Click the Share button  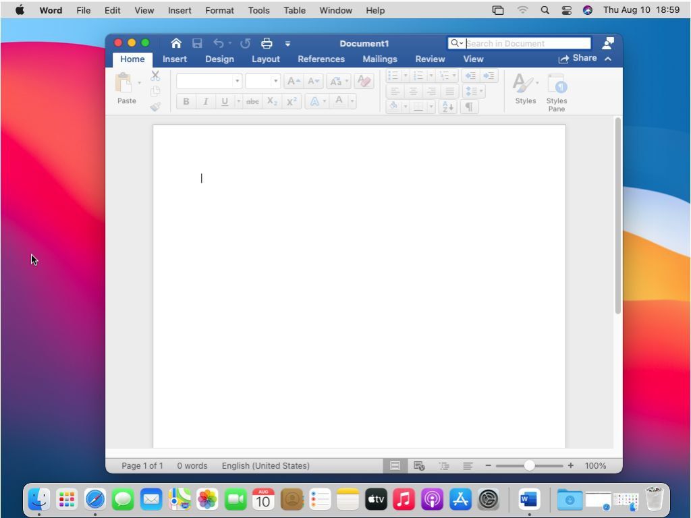pyautogui.click(x=578, y=59)
